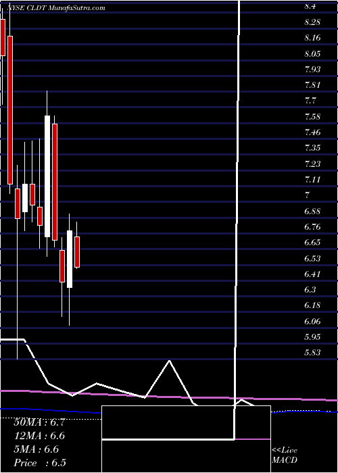The image size is (338, 473).
Task: Select the 6.53 price axis label
Action: pos(312,259)
